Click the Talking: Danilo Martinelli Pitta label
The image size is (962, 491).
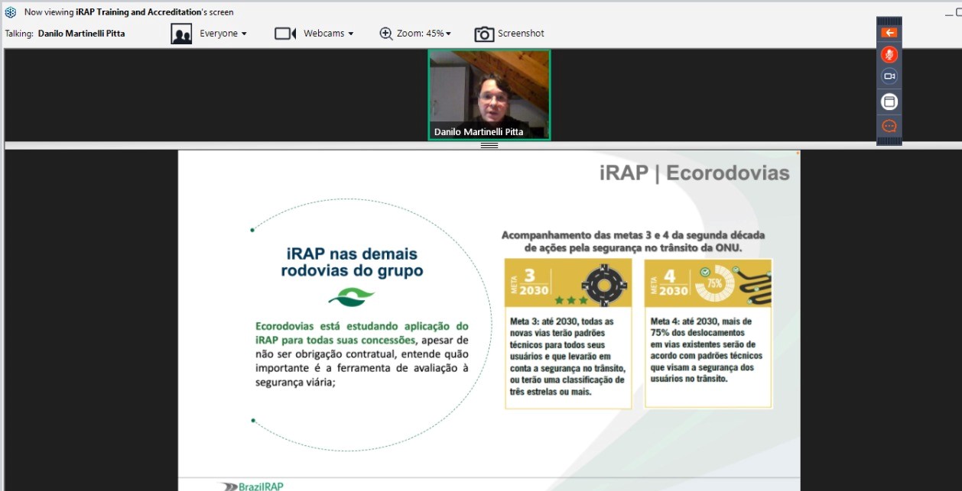click(65, 34)
